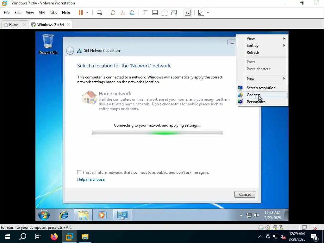Expand the Sort by submenu
Image resolution: width=324 pixels, height=243 pixels.
262,46
